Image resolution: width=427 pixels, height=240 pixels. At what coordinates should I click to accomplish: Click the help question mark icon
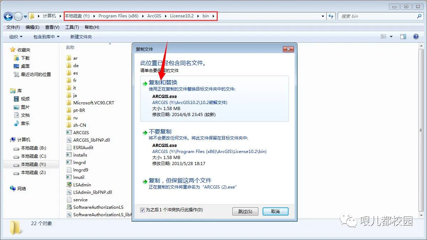click(x=416, y=37)
